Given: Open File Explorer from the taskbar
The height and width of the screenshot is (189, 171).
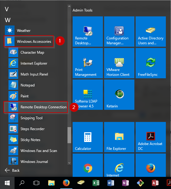Looking at the screenshot, I should [x=51, y=183].
